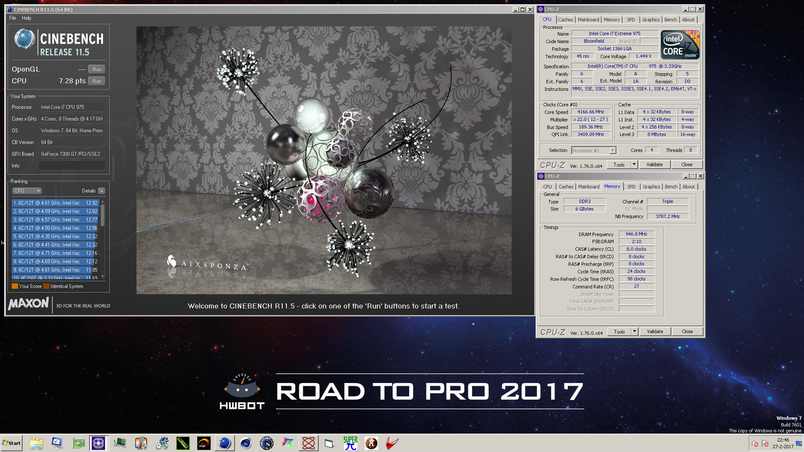Click the Intel Core i7 logo in CPU-Z
This screenshot has height=452, width=804.
pos(680,45)
